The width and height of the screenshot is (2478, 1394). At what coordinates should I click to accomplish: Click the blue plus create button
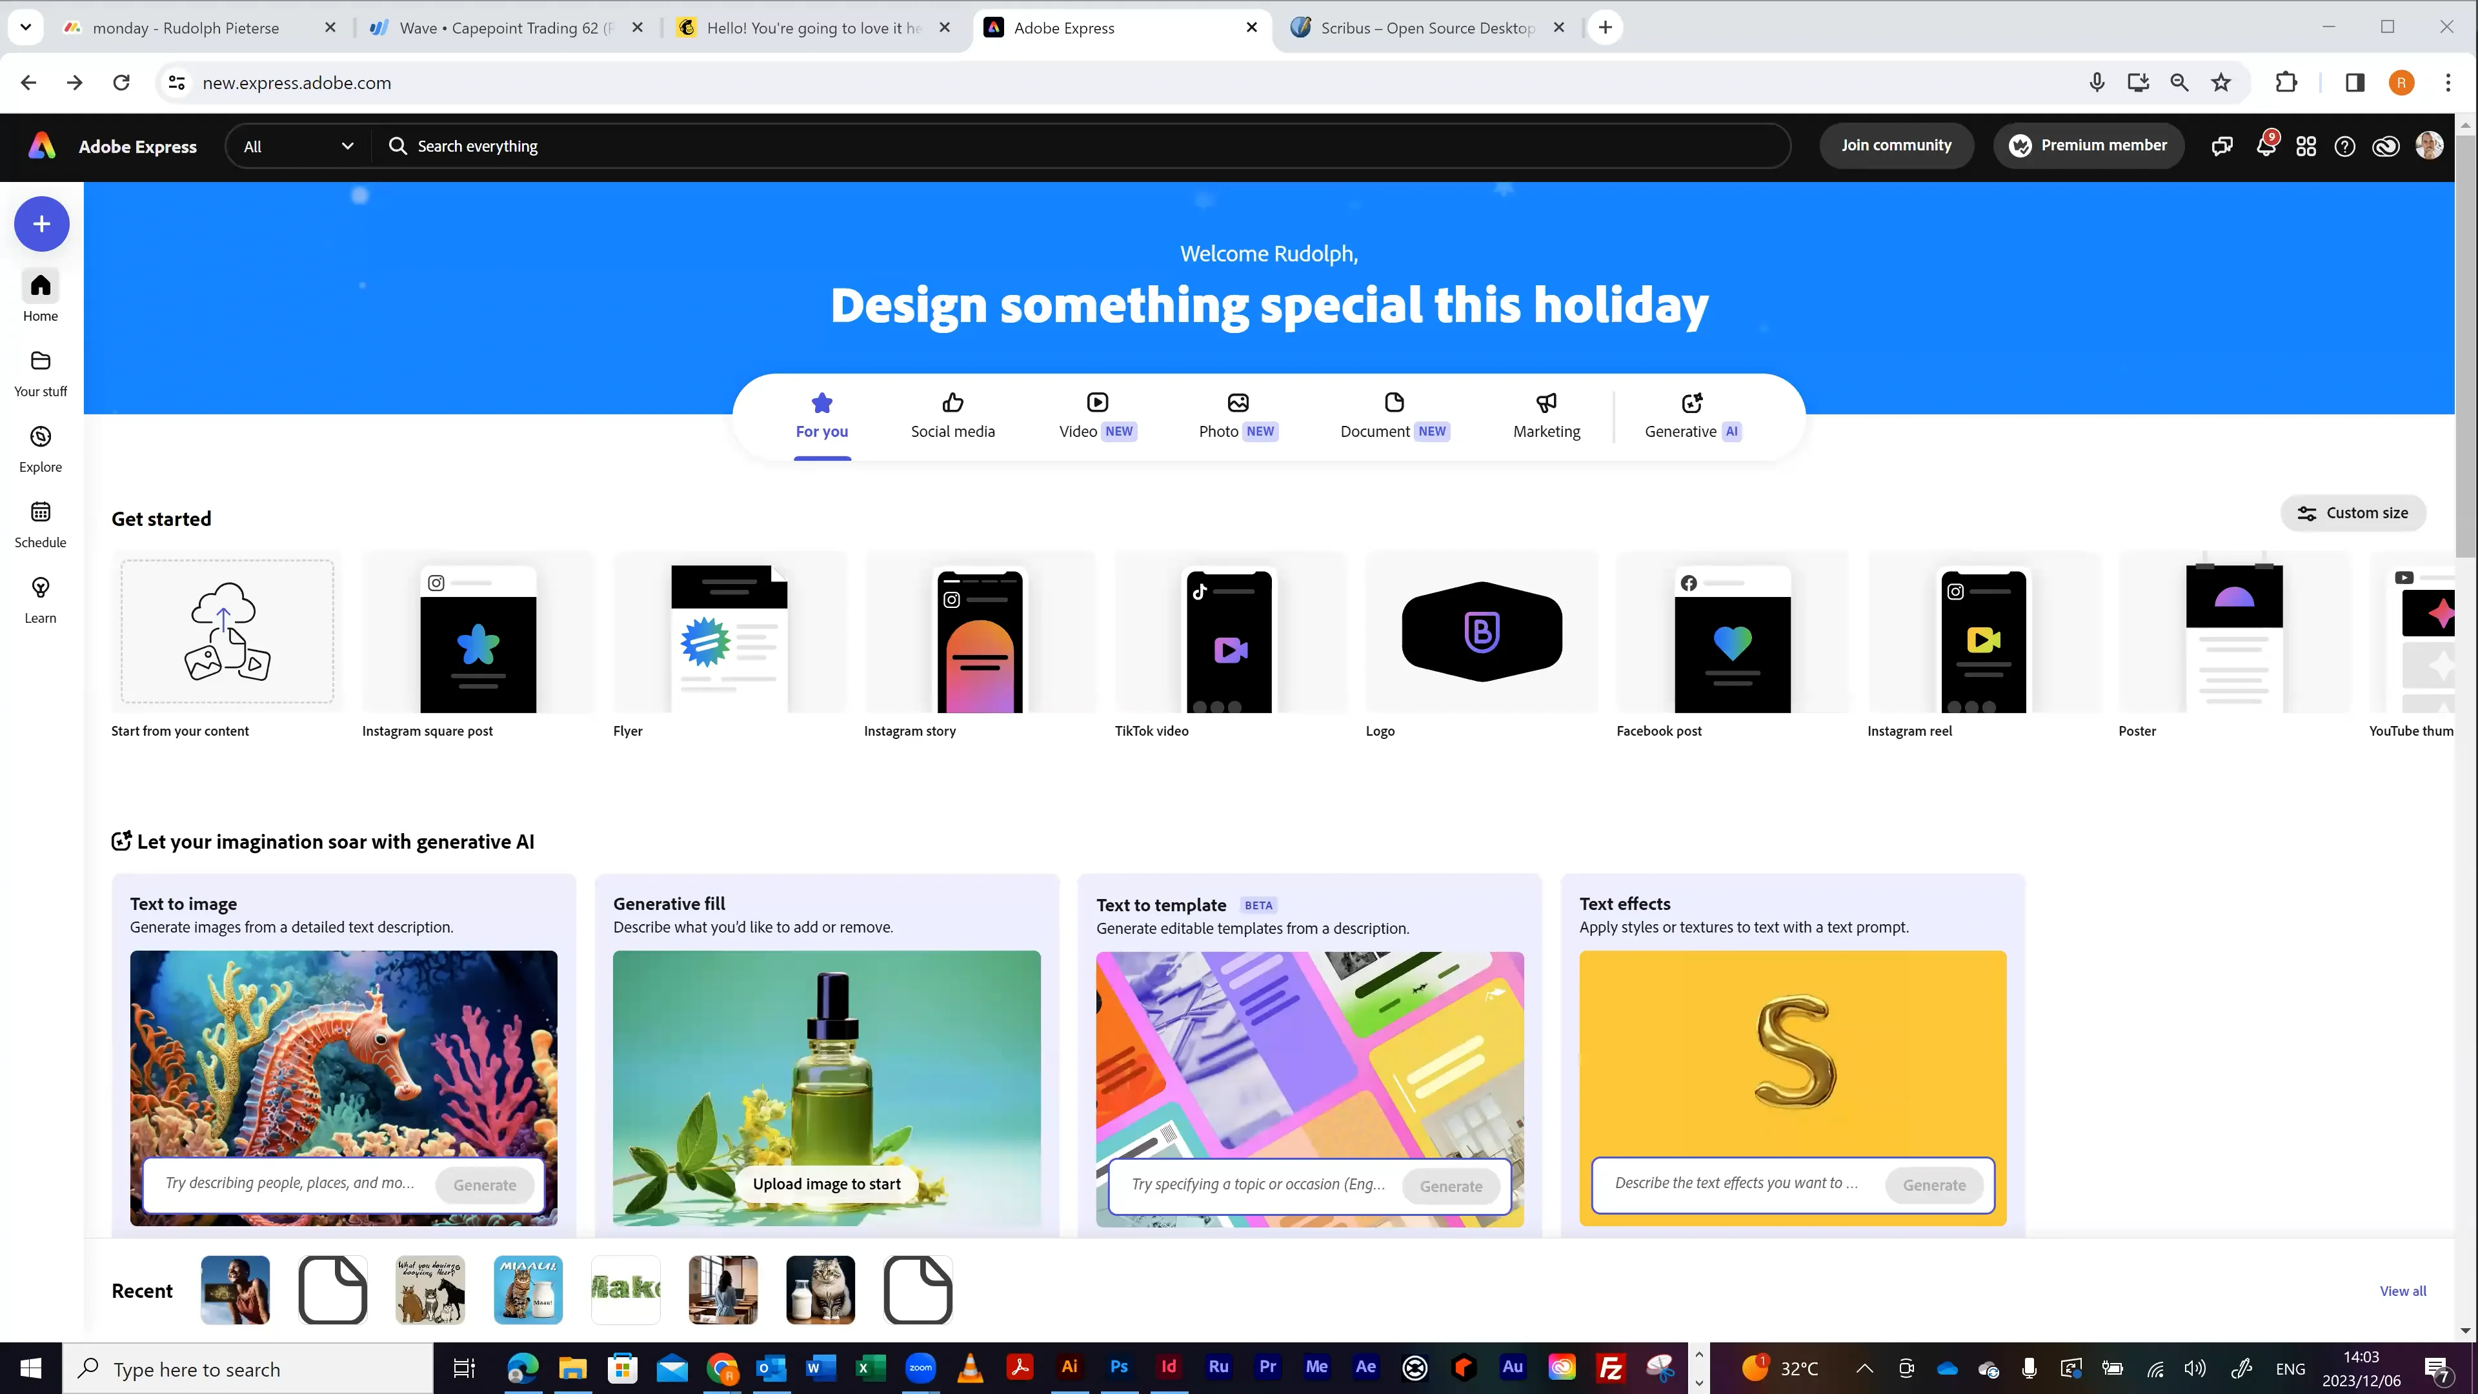[x=41, y=224]
